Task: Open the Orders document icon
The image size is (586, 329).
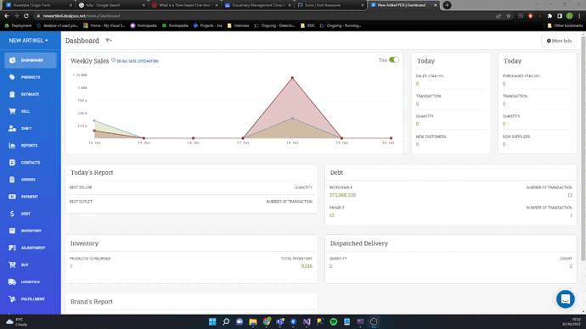Action: [x=13, y=180]
